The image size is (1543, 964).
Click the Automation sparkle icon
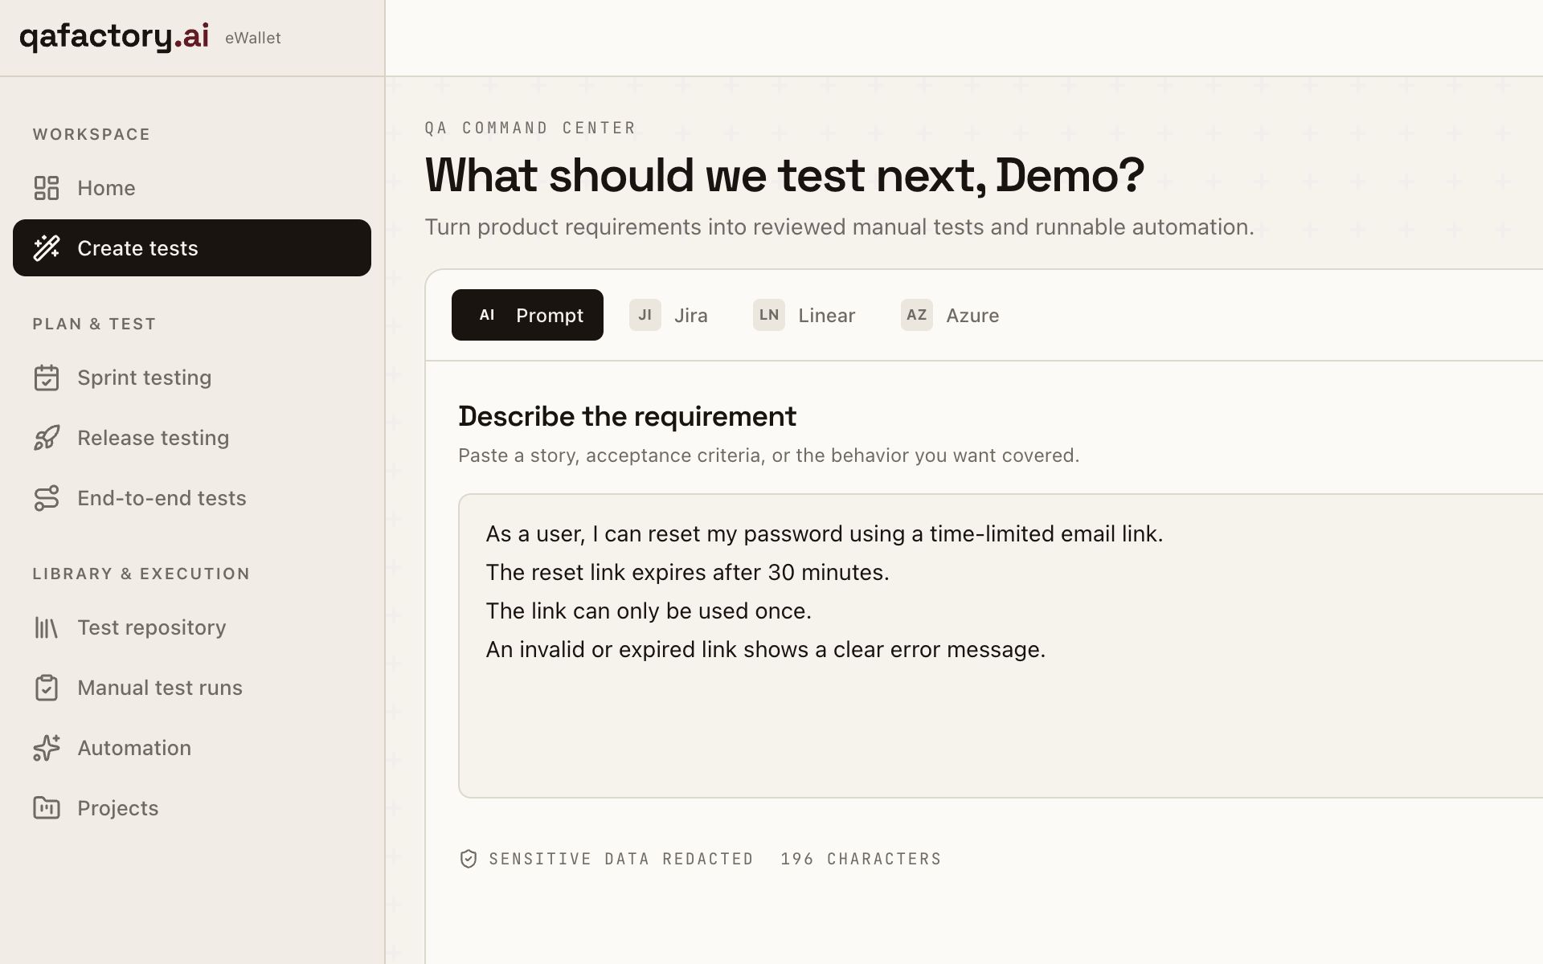coord(47,748)
